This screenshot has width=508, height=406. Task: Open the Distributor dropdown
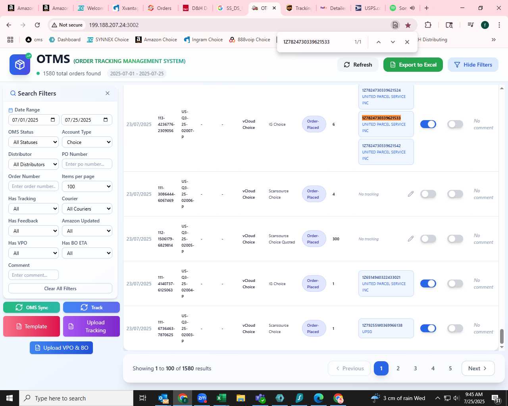point(33,164)
